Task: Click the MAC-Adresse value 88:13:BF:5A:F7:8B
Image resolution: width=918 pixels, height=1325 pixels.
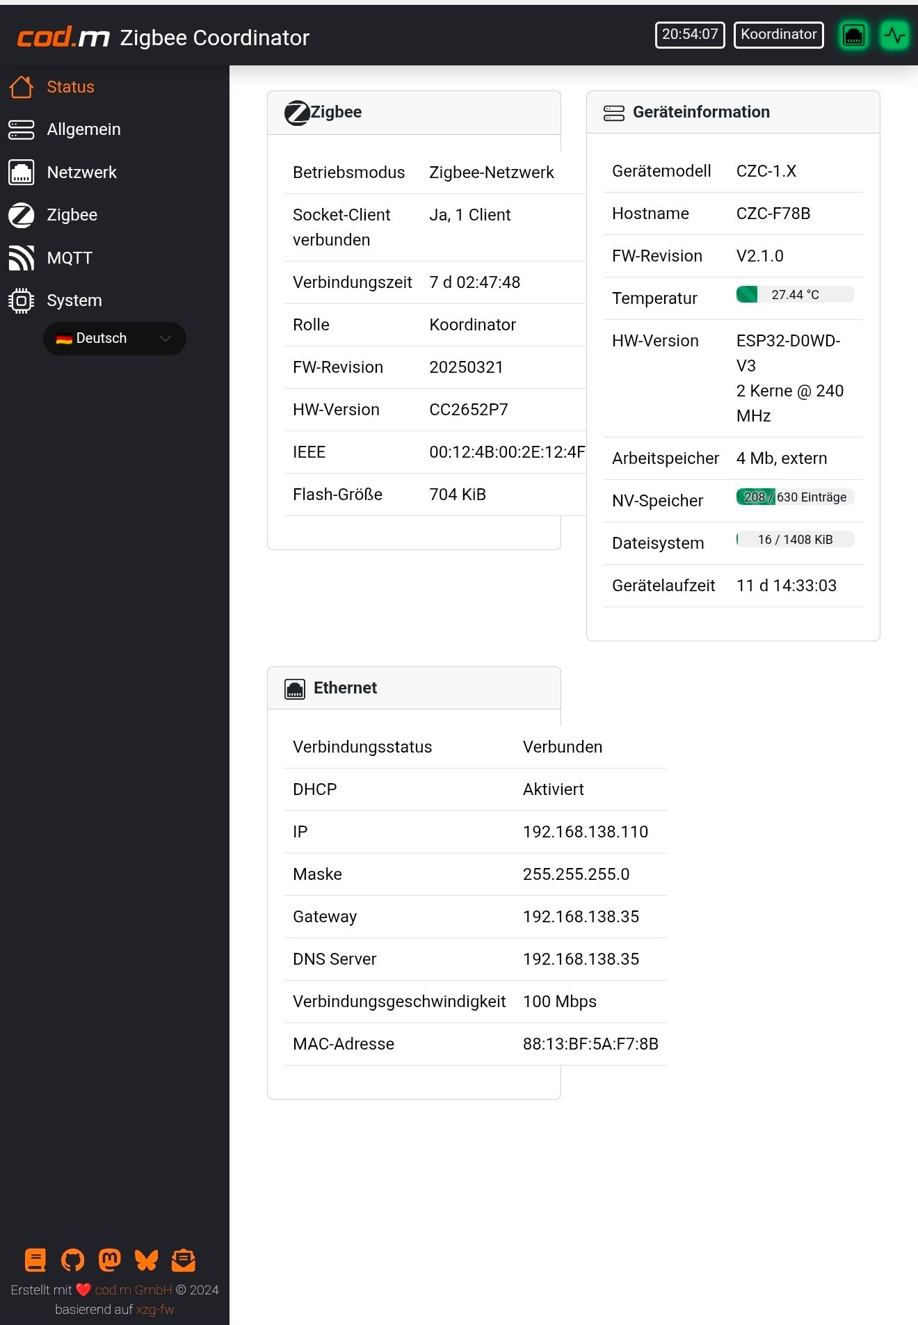Action: pos(590,1044)
